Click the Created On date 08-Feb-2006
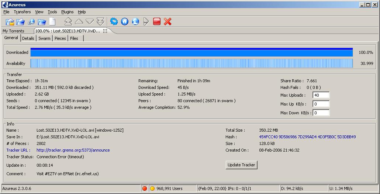 click(x=279, y=150)
